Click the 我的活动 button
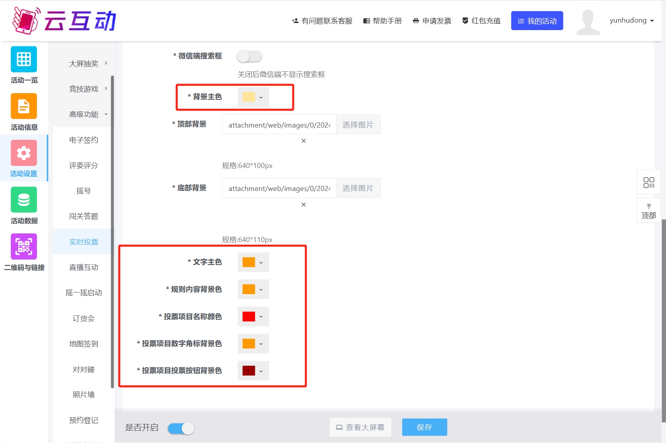 tap(537, 21)
